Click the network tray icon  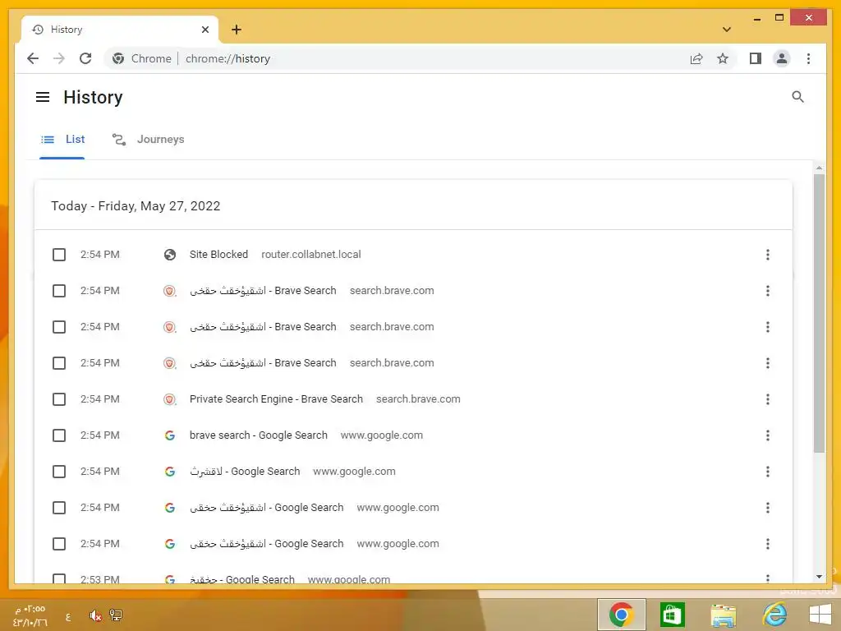click(116, 615)
